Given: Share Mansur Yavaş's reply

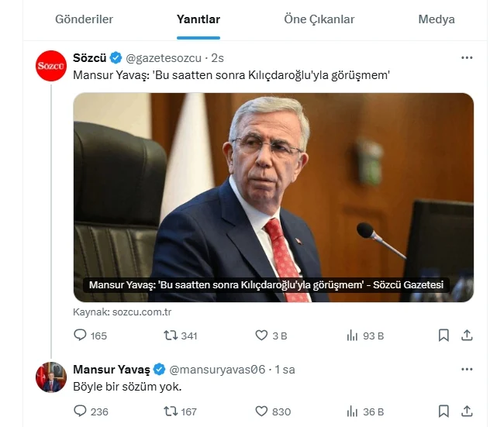Looking at the screenshot, I should pos(467,411).
